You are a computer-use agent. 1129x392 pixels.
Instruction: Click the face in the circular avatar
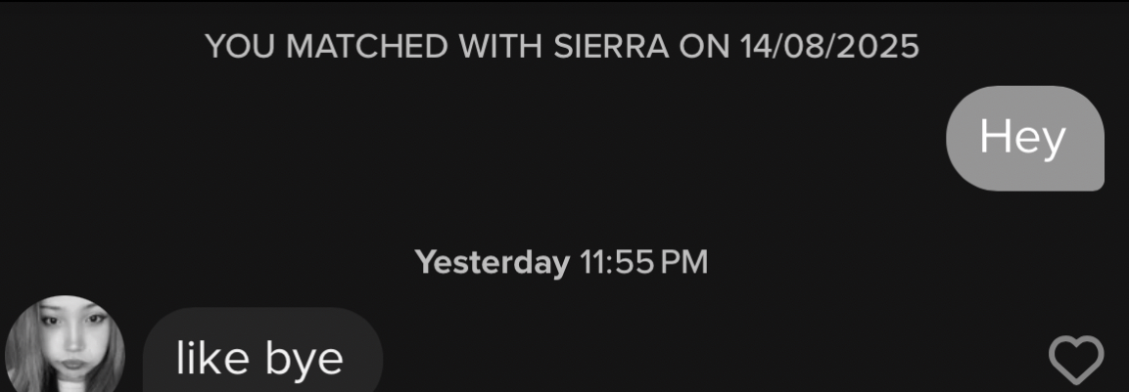point(69,338)
